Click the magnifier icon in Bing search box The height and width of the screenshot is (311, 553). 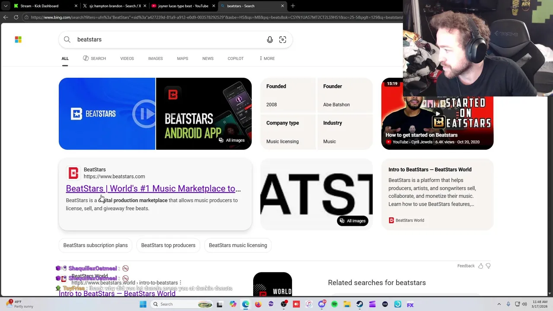[67, 39]
